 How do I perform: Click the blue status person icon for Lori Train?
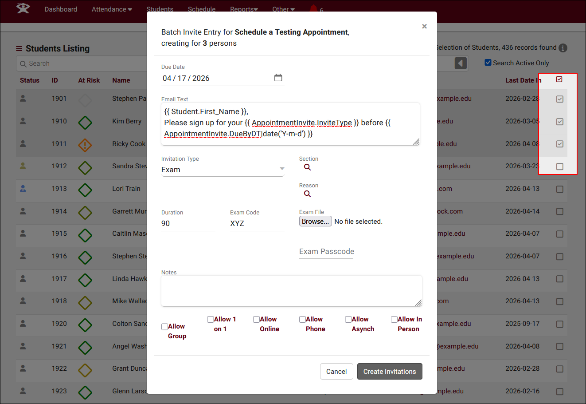click(x=23, y=188)
